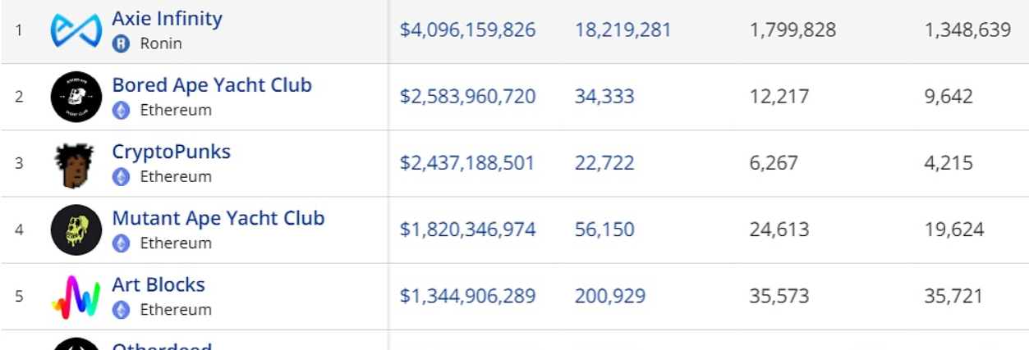Click the 200,929 transactions number for Art Blocks
The width and height of the screenshot is (1029, 350).
(x=610, y=296)
